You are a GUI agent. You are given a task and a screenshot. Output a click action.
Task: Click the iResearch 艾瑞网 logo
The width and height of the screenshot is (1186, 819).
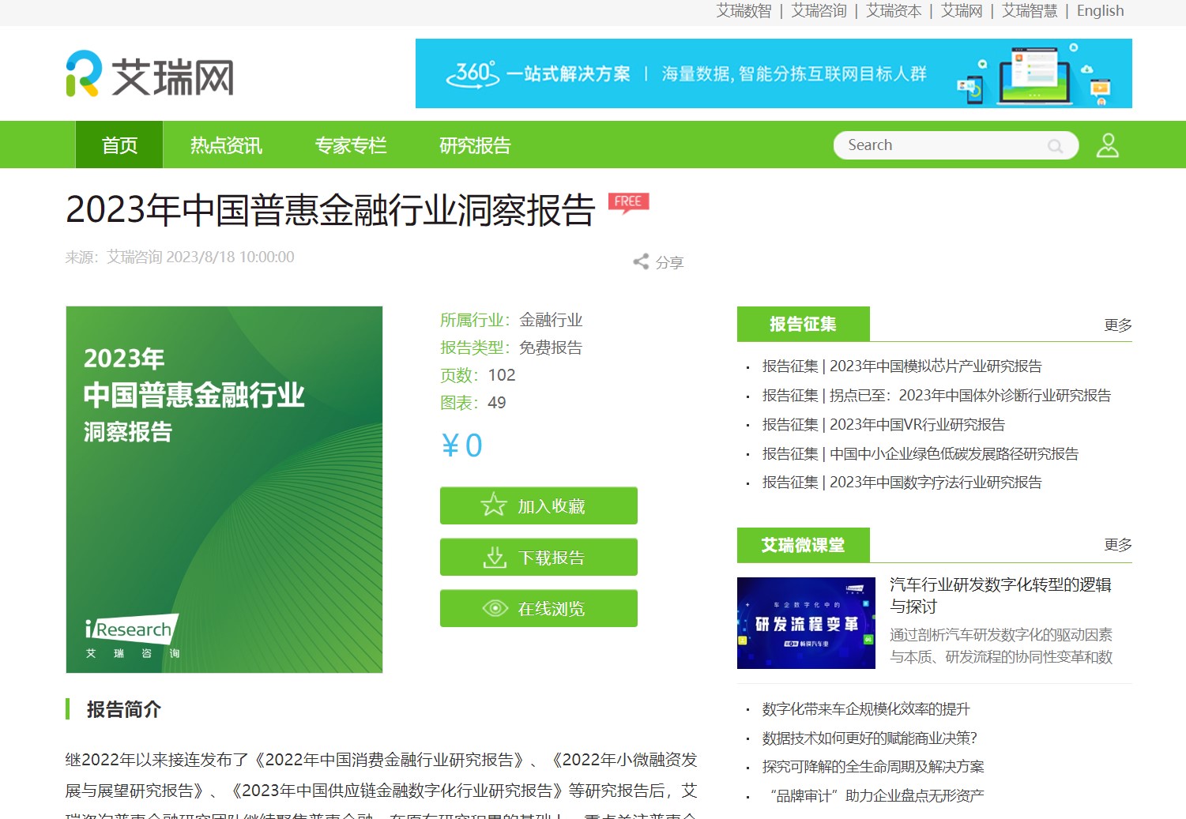pyautogui.click(x=150, y=74)
